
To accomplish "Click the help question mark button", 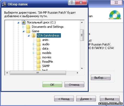I will tap(72, 2).
